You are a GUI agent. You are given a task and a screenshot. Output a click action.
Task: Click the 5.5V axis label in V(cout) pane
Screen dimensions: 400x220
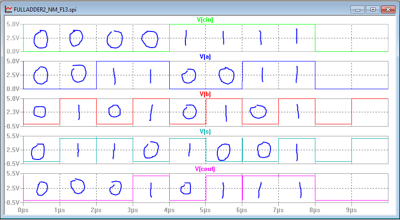coord(12,174)
